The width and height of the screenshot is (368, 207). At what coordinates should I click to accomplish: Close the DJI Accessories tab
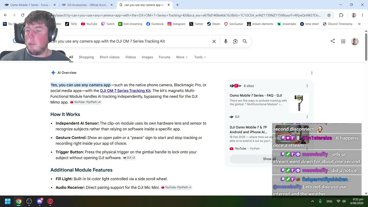(112, 5)
